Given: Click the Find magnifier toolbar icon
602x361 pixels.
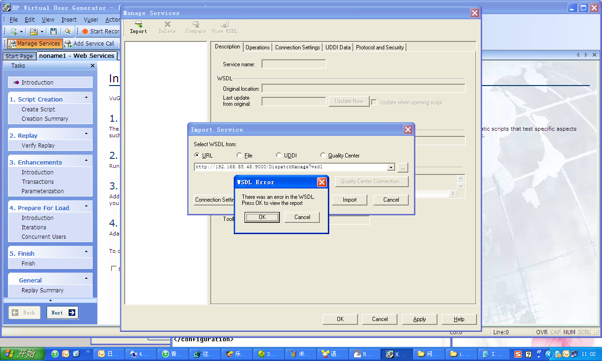Looking at the screenshot, I should tap(68, 31).
